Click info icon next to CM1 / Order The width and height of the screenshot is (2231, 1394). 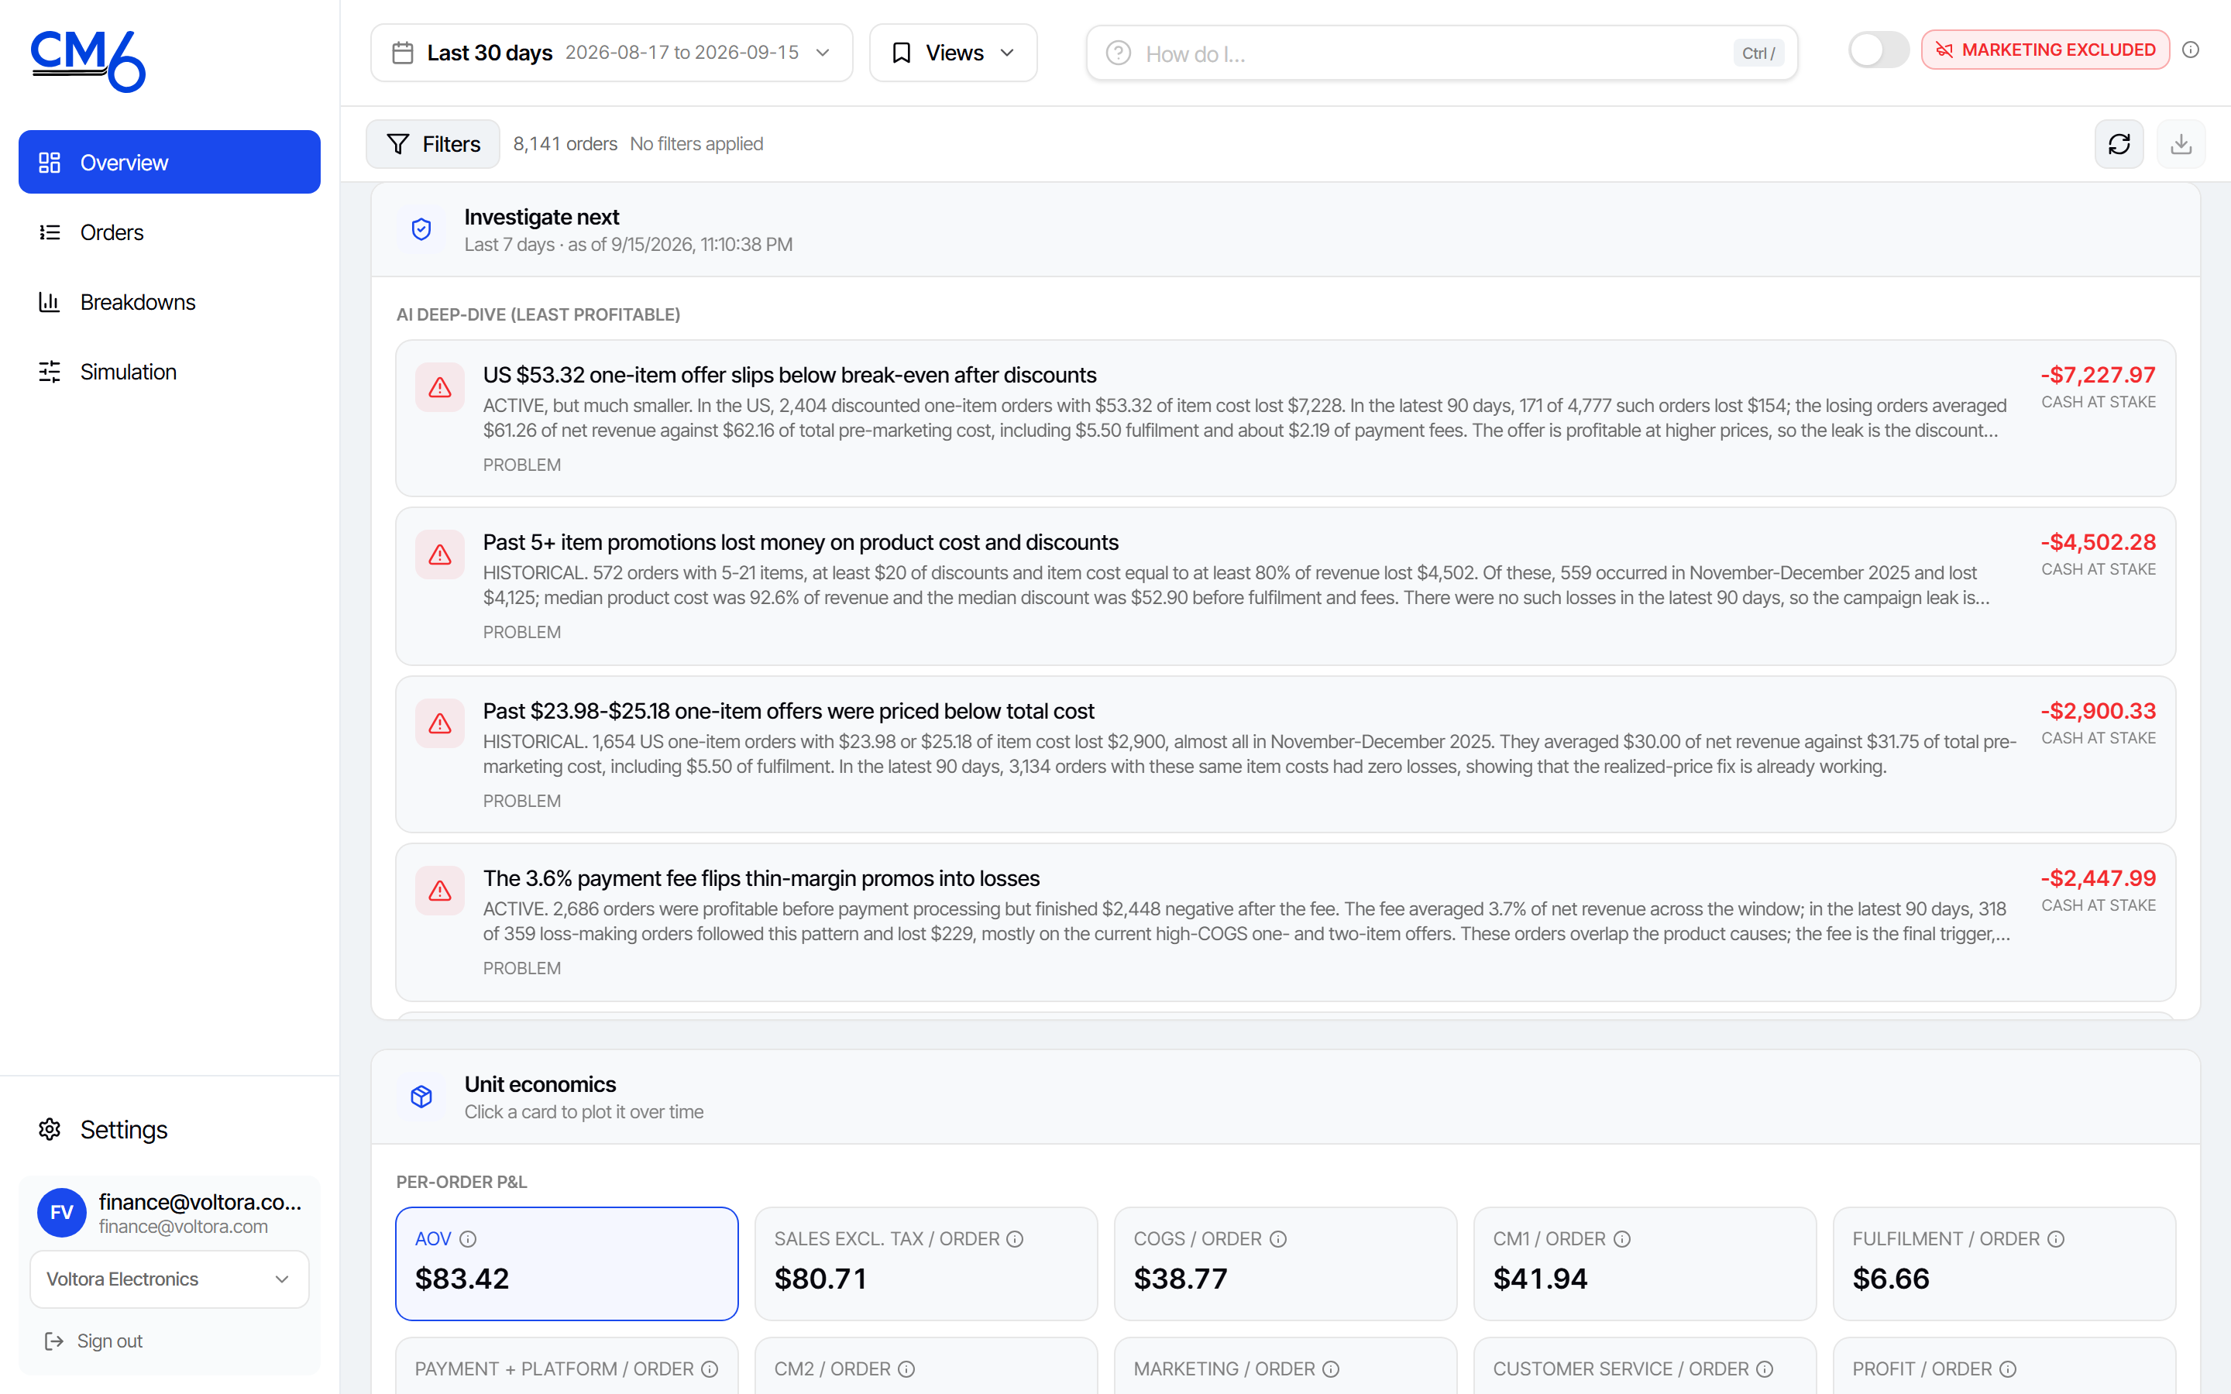(1621, 1239)
